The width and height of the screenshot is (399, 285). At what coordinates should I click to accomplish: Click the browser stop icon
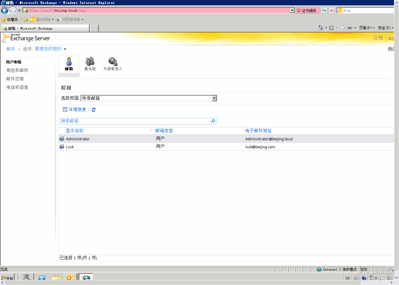tap(332, 10)
